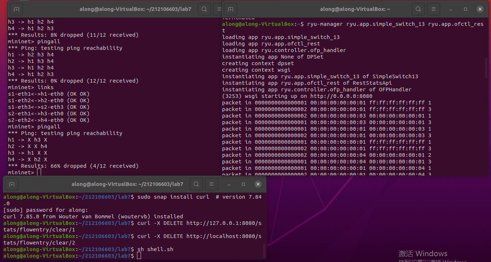Click the 'creating context dpset' line
Screen dimensions: 491x262
coord(258,63)
